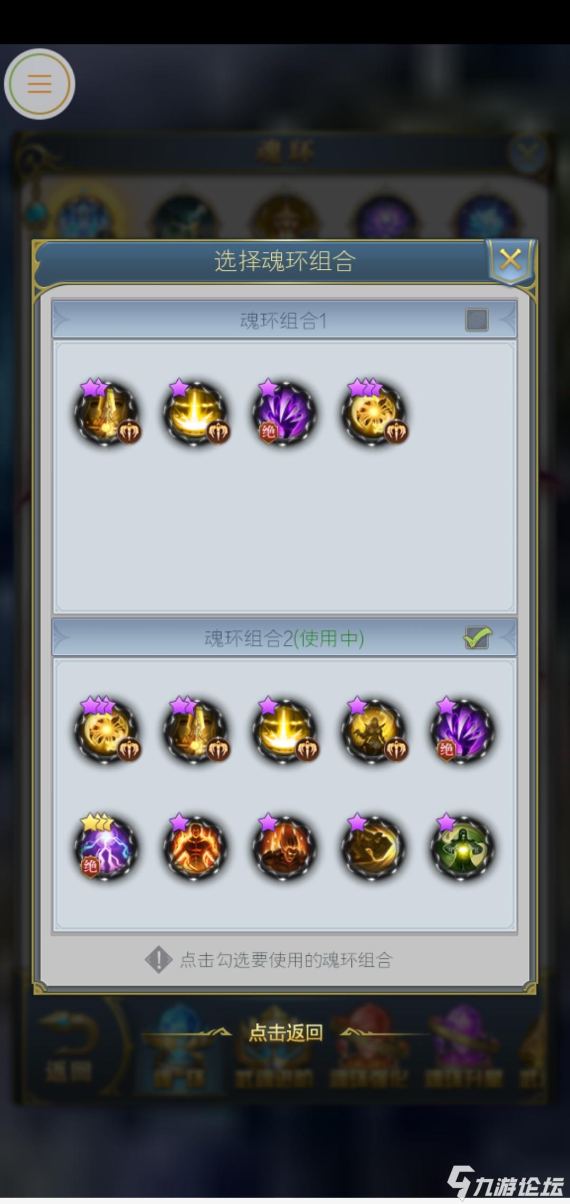Tap the golden spear soul ring in 组合1

tap(106, 412)
